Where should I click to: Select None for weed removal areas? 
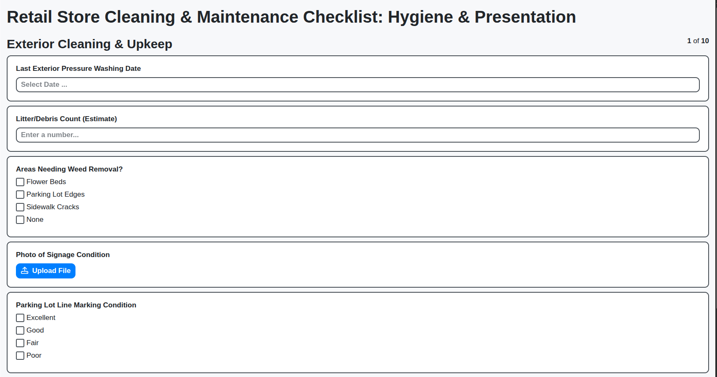tap(20, 219)
